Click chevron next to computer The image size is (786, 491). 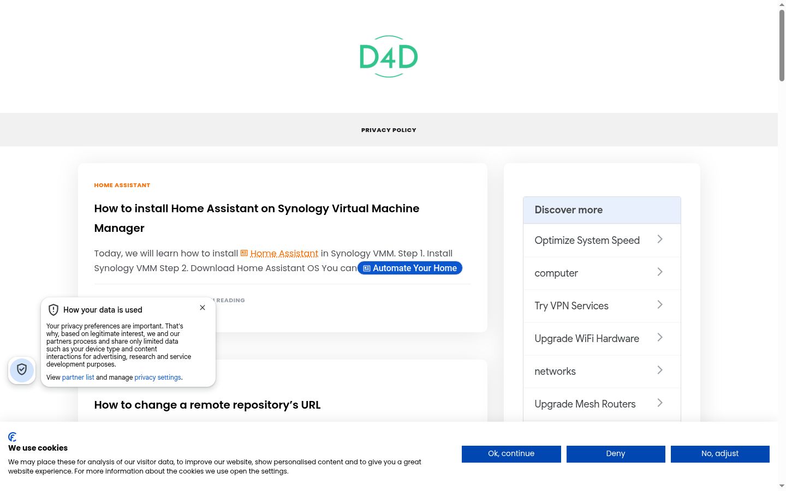pyautogui.click(x=660, y=272)
